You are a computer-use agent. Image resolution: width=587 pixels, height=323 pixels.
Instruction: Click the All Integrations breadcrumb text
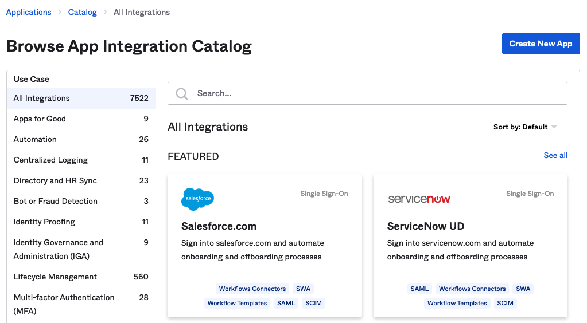[142, 13]
